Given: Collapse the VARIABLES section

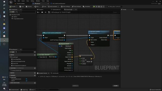Looking at the screenshot, I should click(10, 75).
